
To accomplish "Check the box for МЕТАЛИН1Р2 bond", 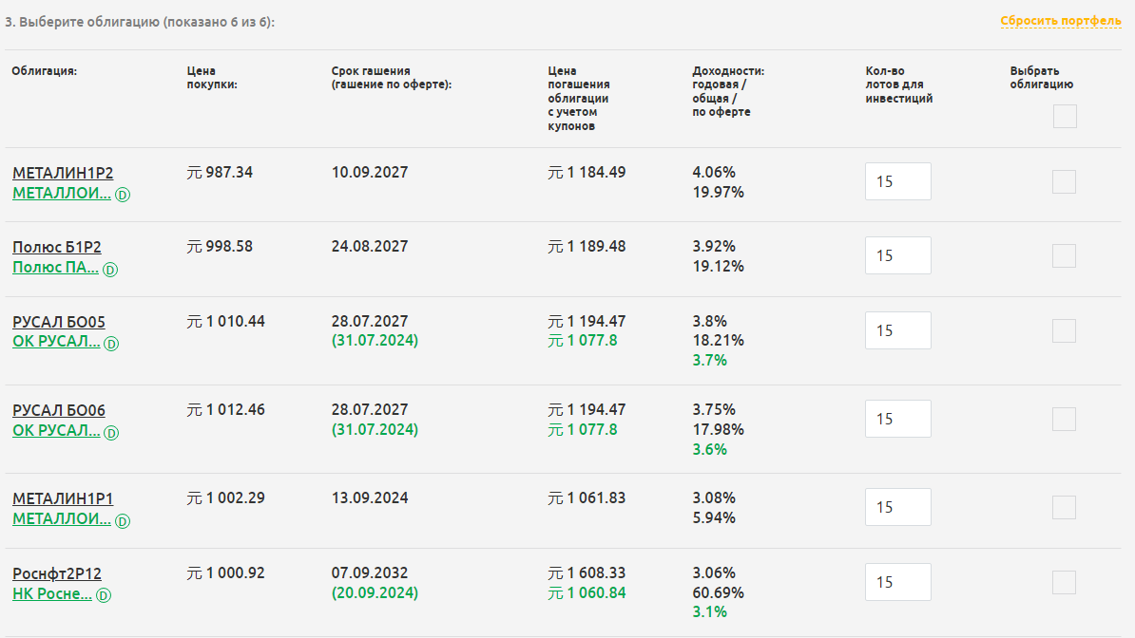I will (1064, 181).
